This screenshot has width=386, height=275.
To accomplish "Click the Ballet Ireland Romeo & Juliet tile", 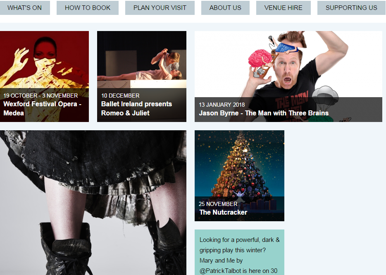I will pos(142,77).
